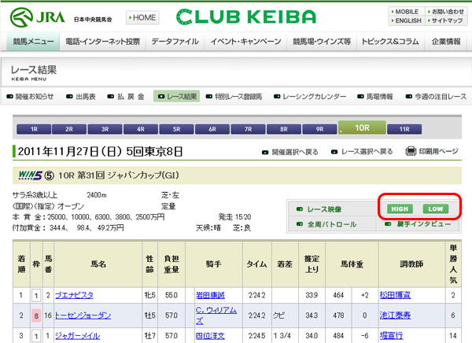Switch to 1R race tab

34,129
